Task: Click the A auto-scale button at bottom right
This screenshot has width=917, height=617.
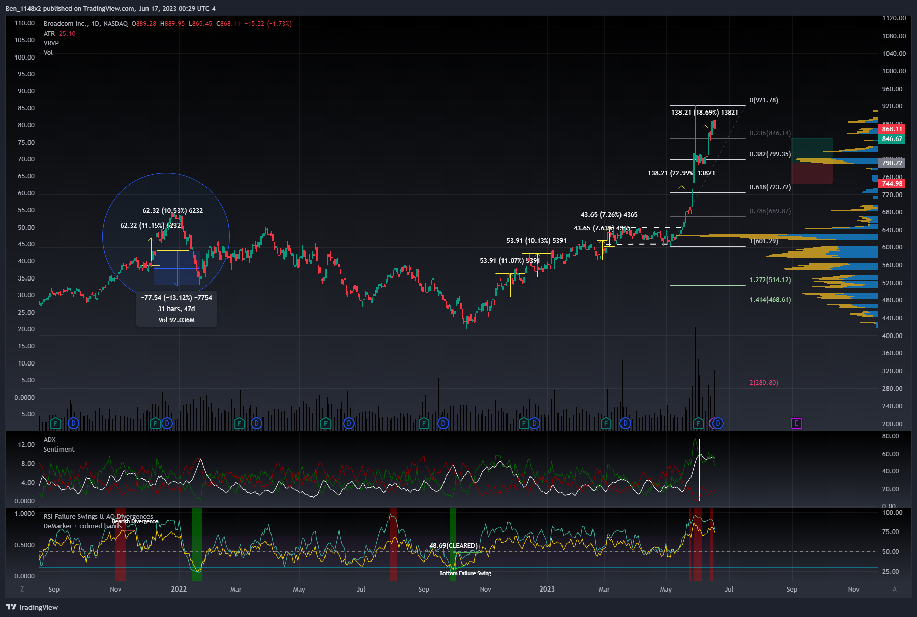Action: coord(895,589)
